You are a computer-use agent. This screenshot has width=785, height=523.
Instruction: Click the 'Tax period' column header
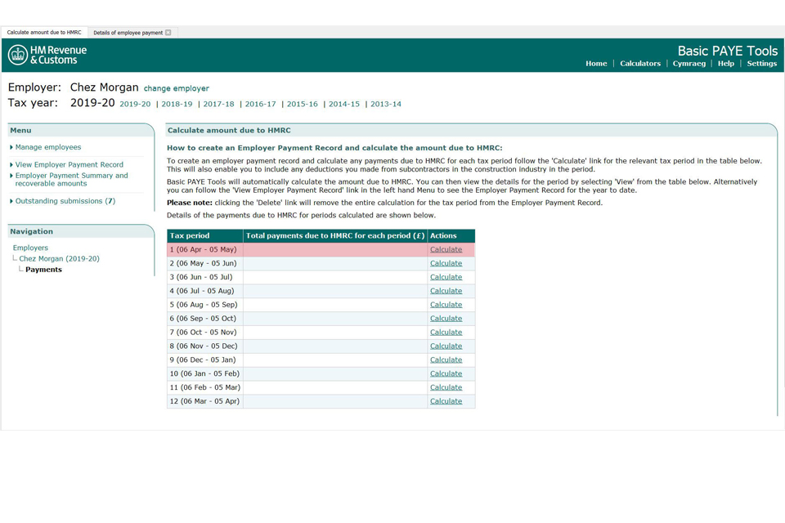tap(205, 235)
